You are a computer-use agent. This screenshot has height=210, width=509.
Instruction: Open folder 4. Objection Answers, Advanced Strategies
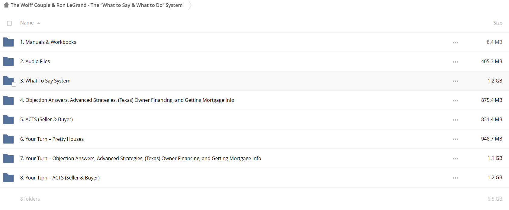[x=127, y=100]
